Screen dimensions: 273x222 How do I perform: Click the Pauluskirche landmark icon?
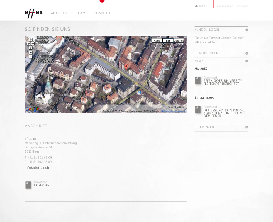coord(44,97)
